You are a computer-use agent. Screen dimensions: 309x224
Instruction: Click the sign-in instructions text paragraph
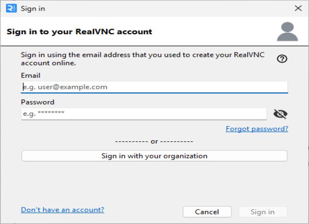(143, 59)
